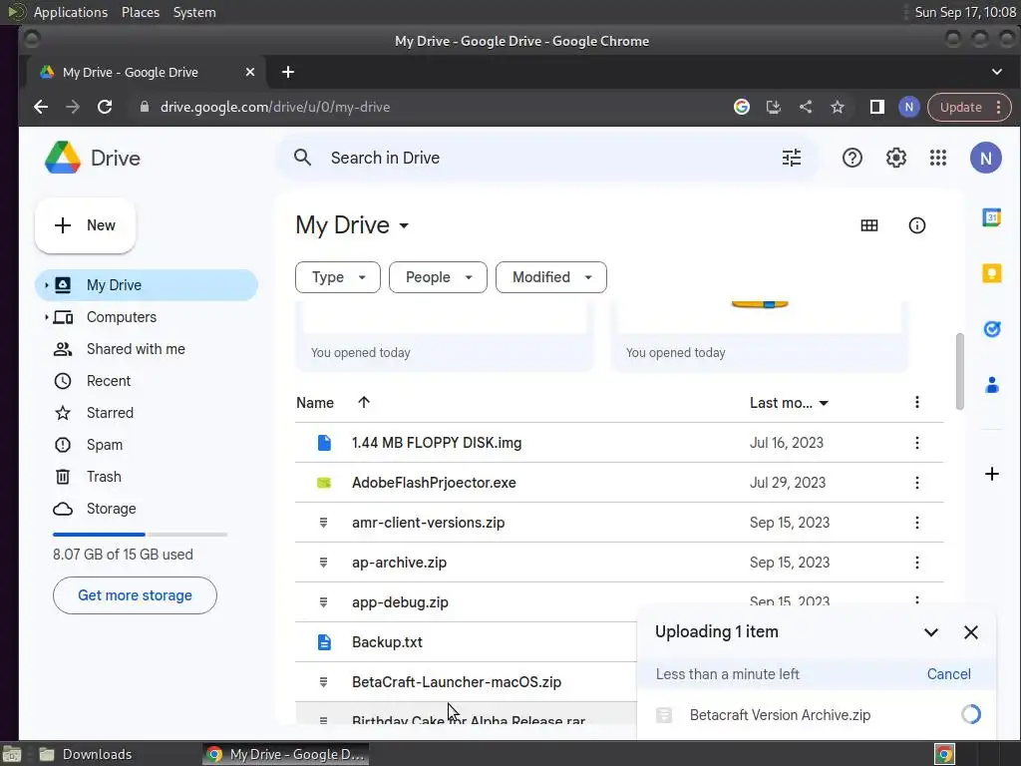1021x766 pixels.
Task: Click the storage usage progress bar
Action: click(140, 535)
